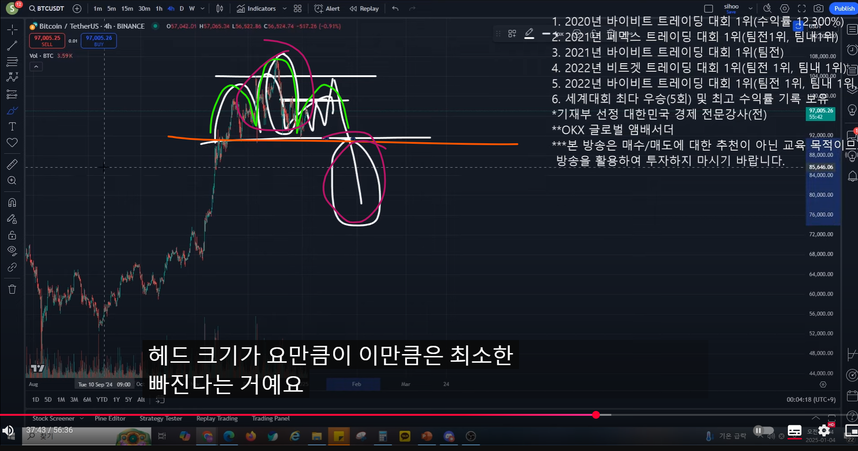858x451 pixels.
Task: Open the Indicators dialog
Action: pyautogui.click(x=256, y=9)
